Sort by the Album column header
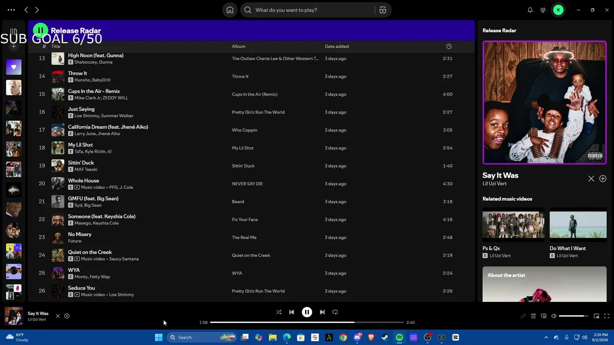The width and height of the screenshot is (614, 345). pyautogui.click(x=238, y=46)
